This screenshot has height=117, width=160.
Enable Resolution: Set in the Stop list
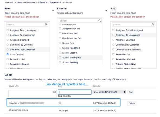113,54
